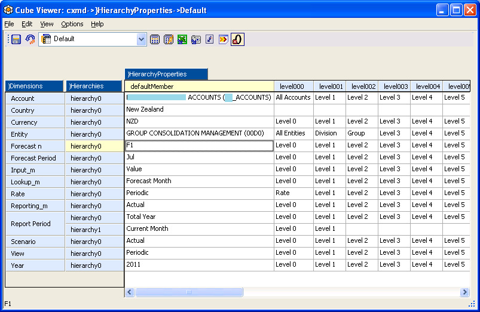
Task: Click the All Entities cell
Action: 293,134
